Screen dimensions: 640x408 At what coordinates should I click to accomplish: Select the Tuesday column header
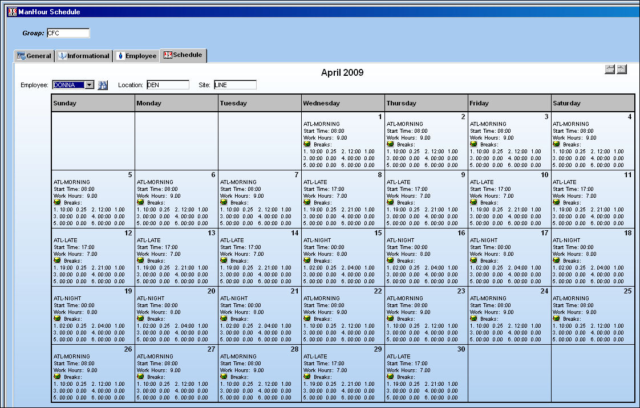260,103
